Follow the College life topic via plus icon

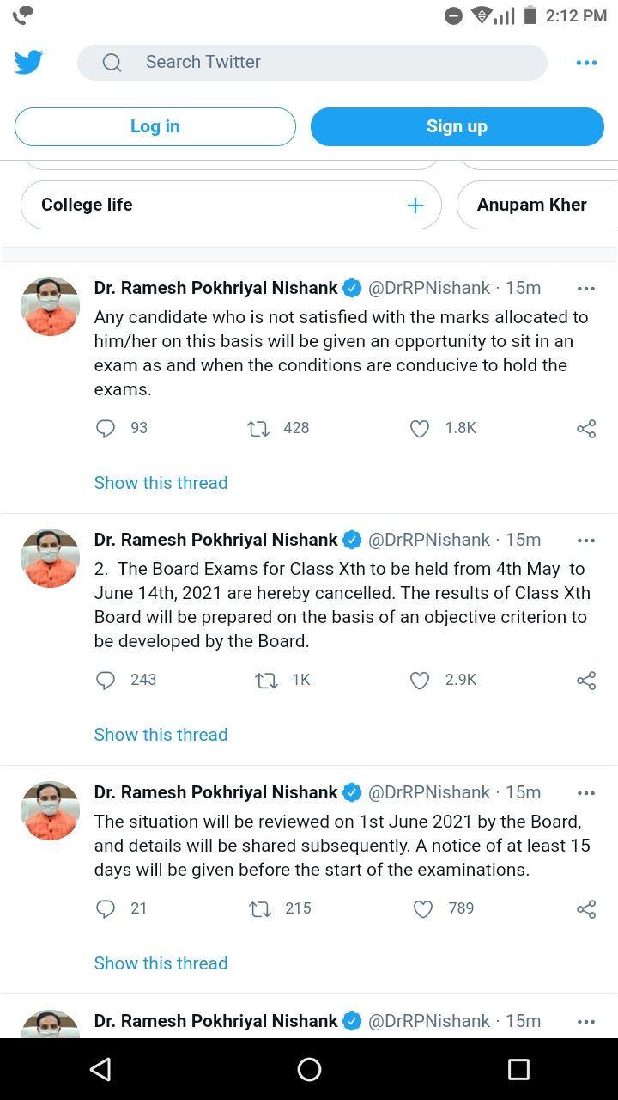[x=415, y=205]
